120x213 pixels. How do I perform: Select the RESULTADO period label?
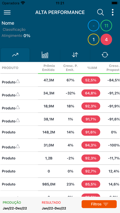point(51,203)
